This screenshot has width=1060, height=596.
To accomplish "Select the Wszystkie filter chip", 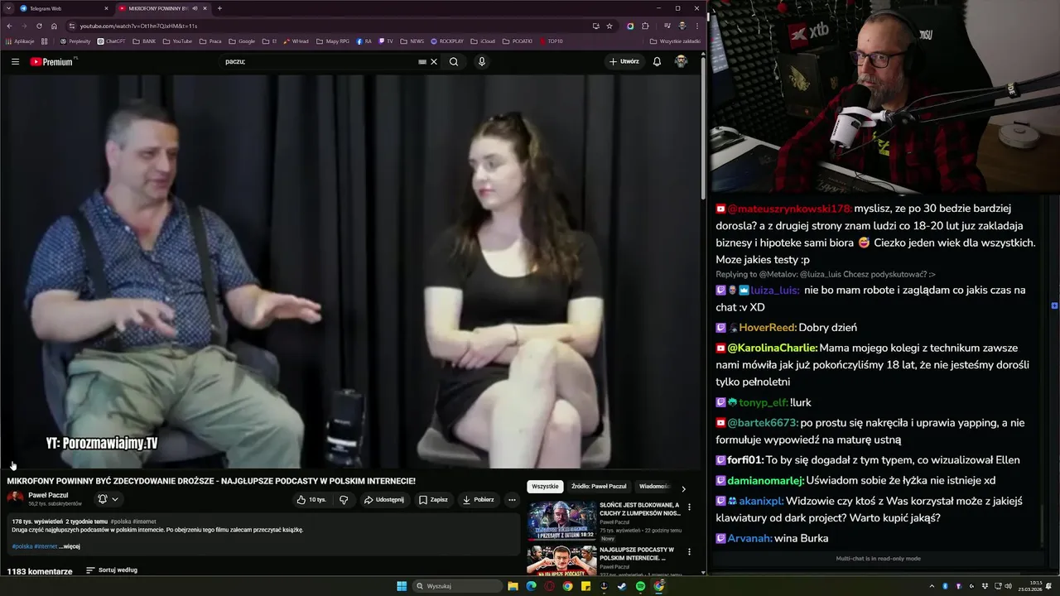I will tap(545, 487).
